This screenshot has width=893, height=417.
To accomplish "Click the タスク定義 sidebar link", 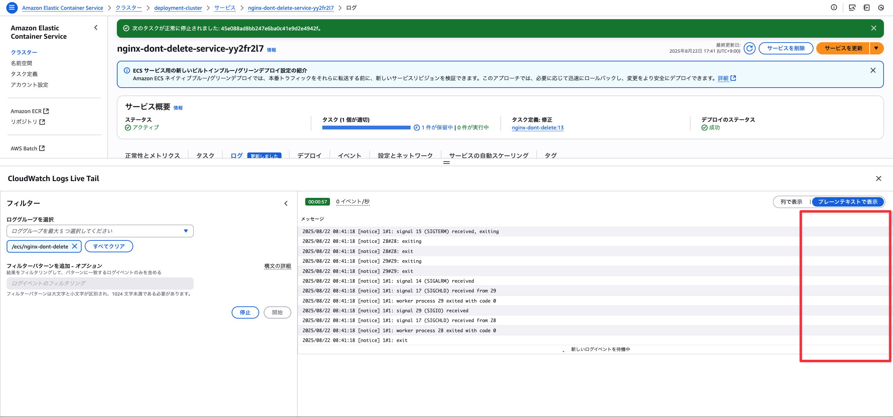I will [x=24, y=74].
